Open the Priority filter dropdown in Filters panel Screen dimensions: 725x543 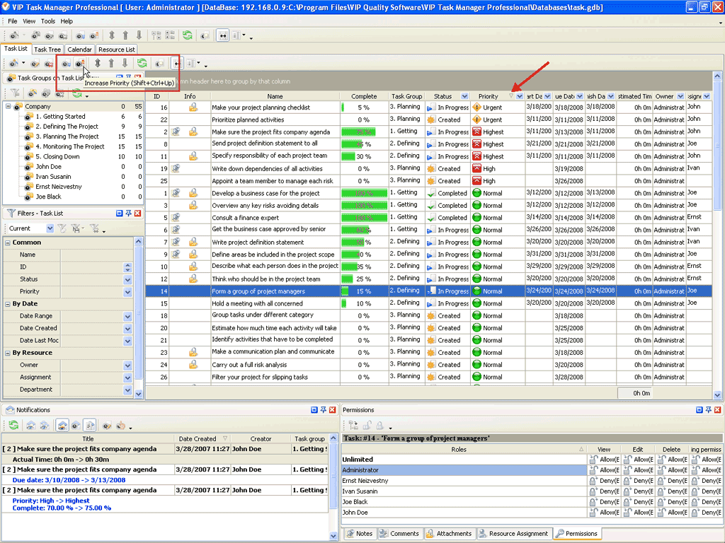click(127, 292)
